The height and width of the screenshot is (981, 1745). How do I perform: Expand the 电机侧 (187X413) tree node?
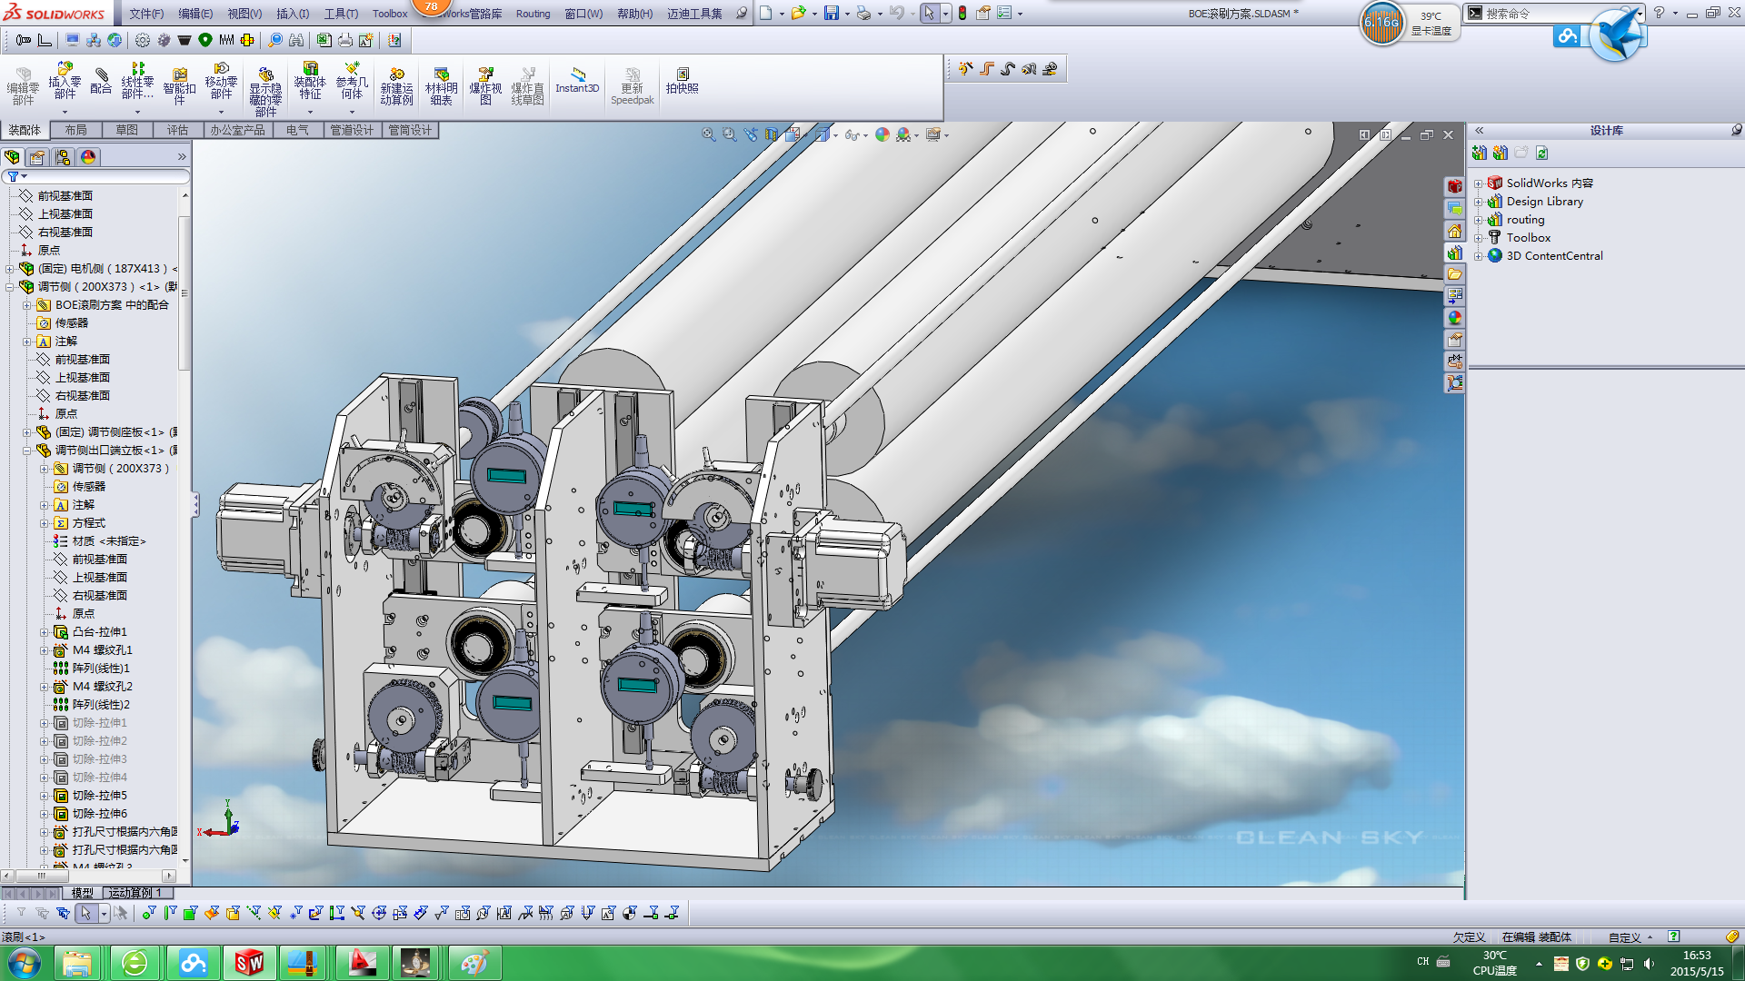coord(9,269)
